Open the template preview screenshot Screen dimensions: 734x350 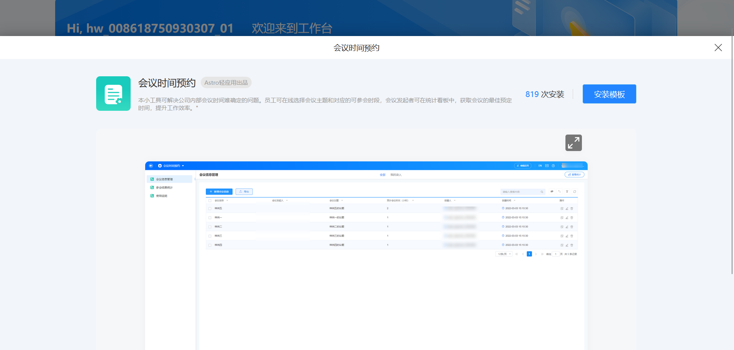pos(366,256)
